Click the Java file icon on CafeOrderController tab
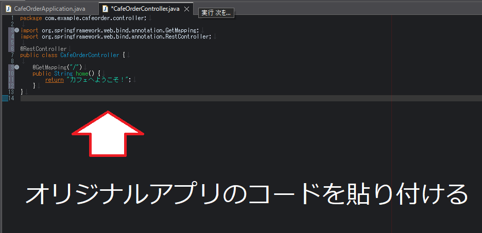This screenshot has width=482, height=233. (105, 9)
